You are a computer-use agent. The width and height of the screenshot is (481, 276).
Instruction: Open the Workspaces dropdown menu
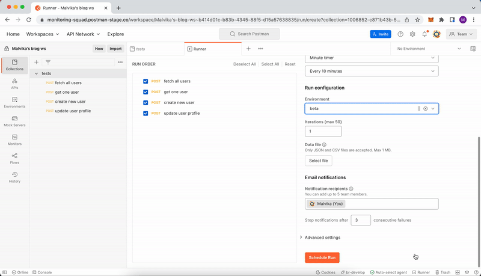point(42,34)
